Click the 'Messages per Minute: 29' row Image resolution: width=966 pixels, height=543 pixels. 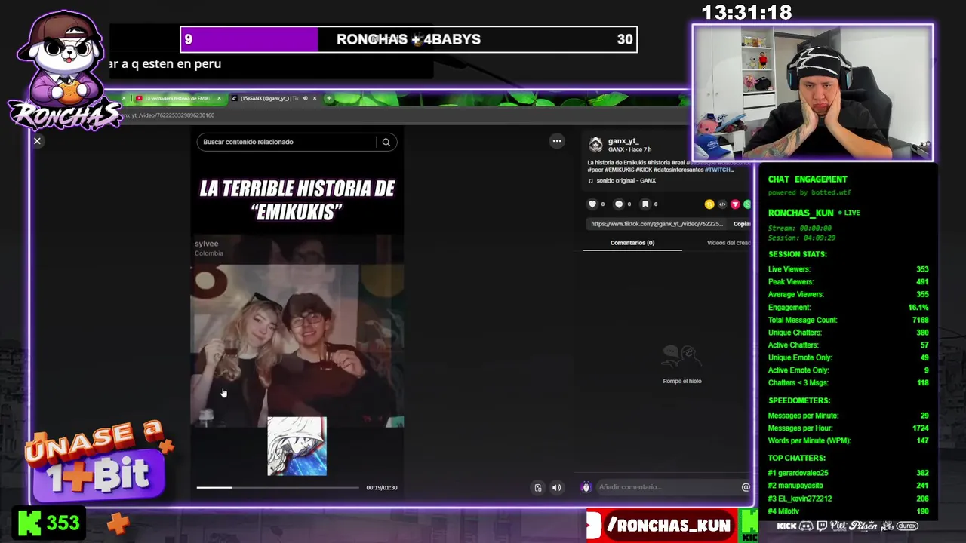pyautogui.click(x=848, y=416)
